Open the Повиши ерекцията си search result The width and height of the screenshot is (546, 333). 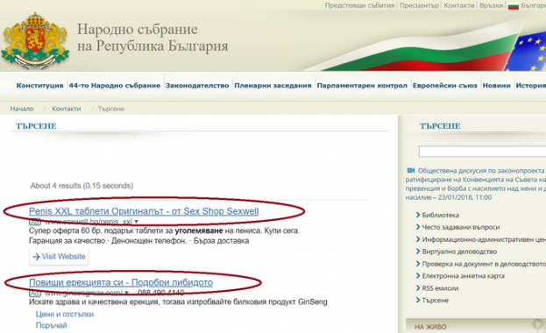[121, 282]
